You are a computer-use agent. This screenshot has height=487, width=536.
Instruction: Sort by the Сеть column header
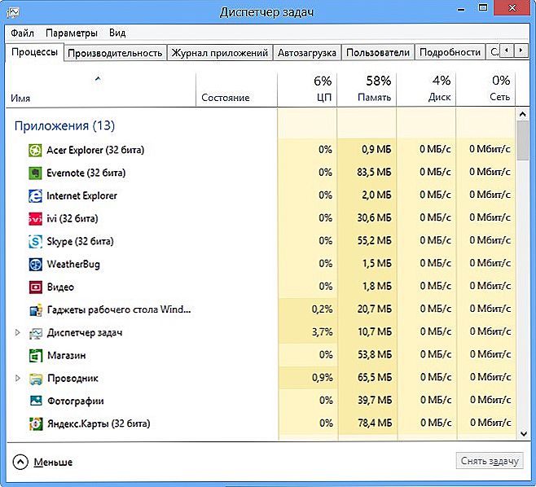point(485,89)
